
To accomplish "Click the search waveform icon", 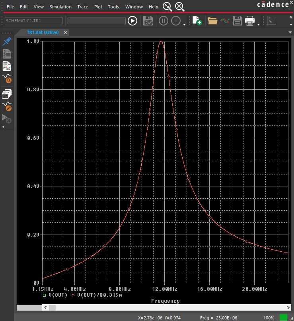I will click(7, 78).
